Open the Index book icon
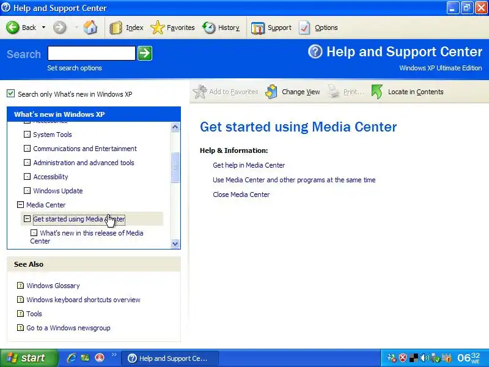Viewport: 489px width, 367px height. pyautogui.click(x=116, y=28)
